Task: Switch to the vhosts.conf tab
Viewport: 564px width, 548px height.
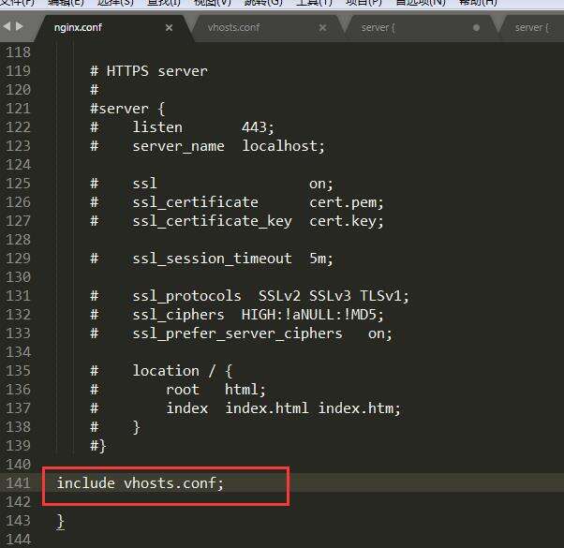Action: (x=233, y=28)
